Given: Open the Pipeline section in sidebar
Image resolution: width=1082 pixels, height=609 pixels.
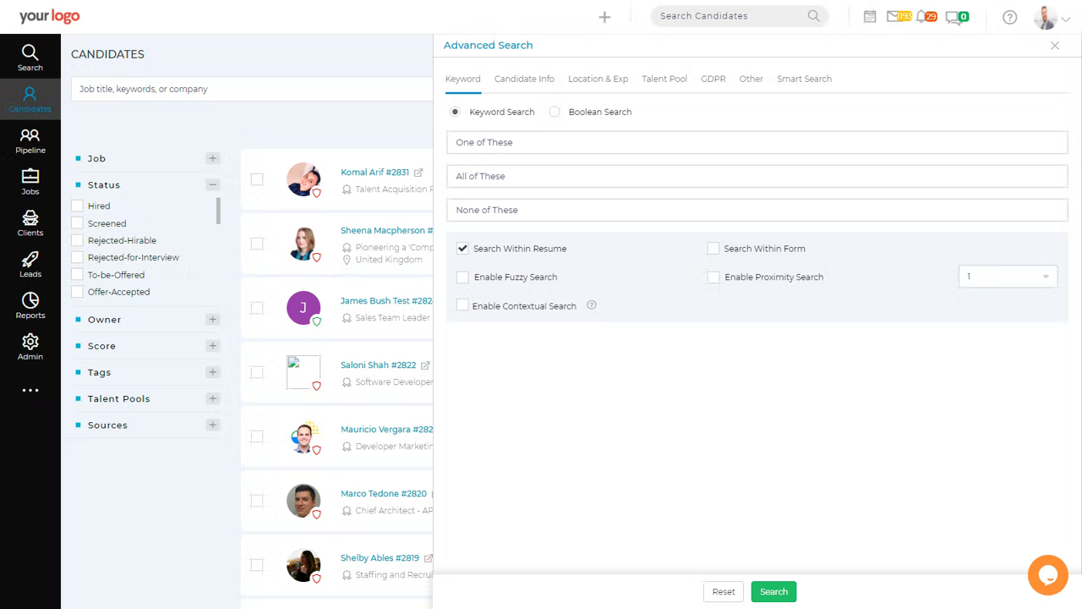Looking at the screenshot, I should click(x=30, y=140).
